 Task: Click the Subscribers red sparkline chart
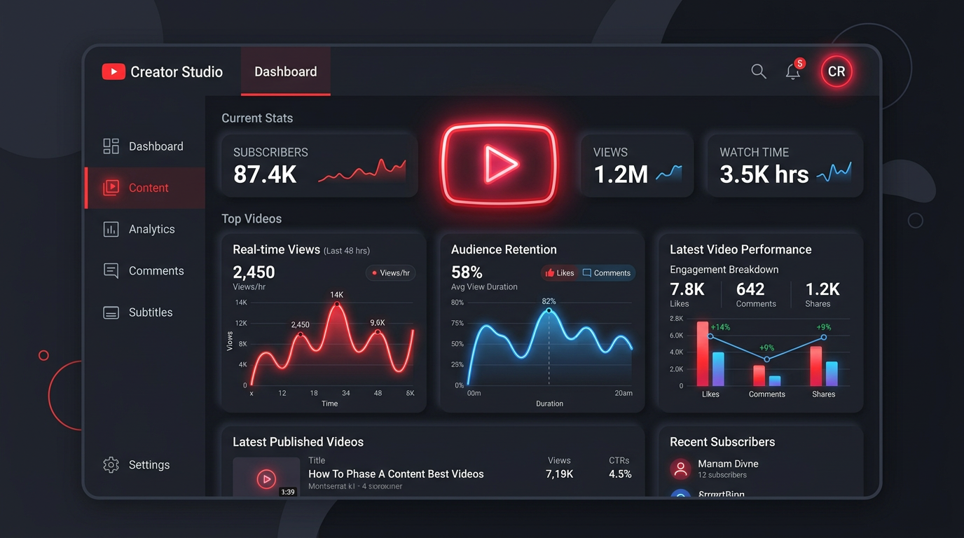(362, 170)
